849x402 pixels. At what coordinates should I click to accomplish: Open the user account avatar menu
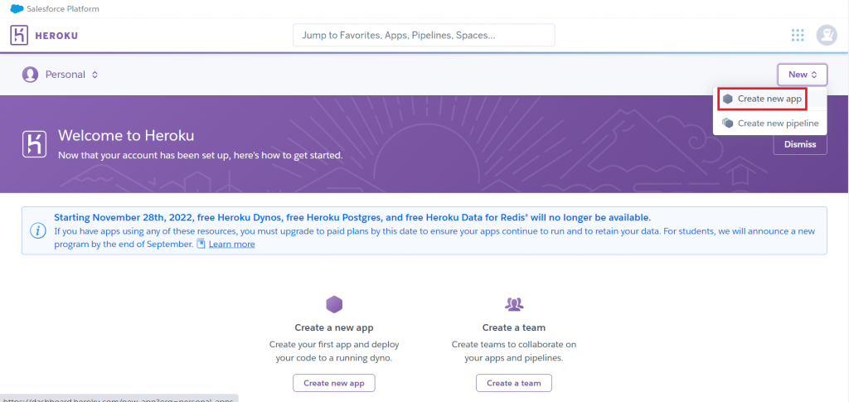pos(827,35)
